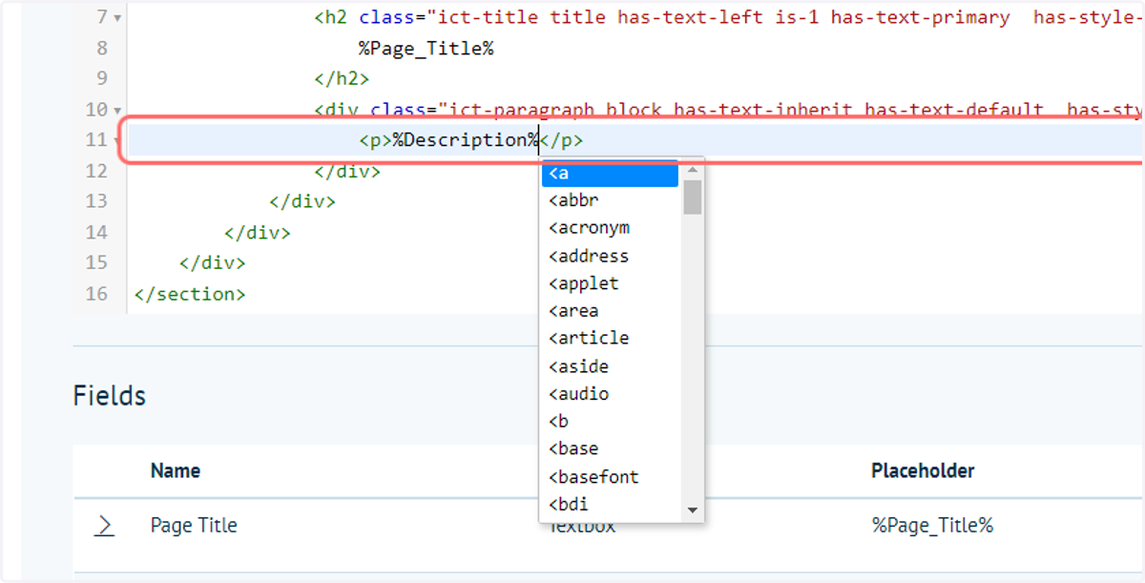Click the closing </h2> tag on line 9
Screen dimensions: 1145x583
tap(342, 79)
